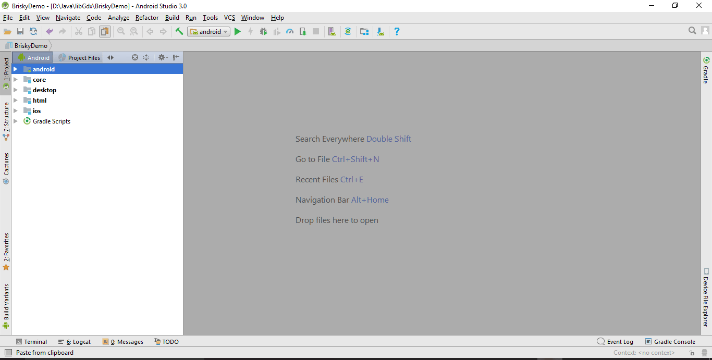The height and width of the screenshot is (360, 712).
Task: Click Scroll from Source target icon
Action: pos(135,58)
